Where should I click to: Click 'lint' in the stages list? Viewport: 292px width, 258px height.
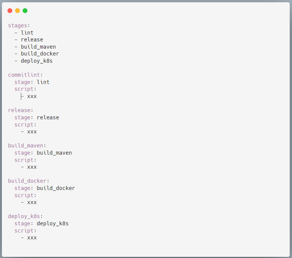click(27, 33)
